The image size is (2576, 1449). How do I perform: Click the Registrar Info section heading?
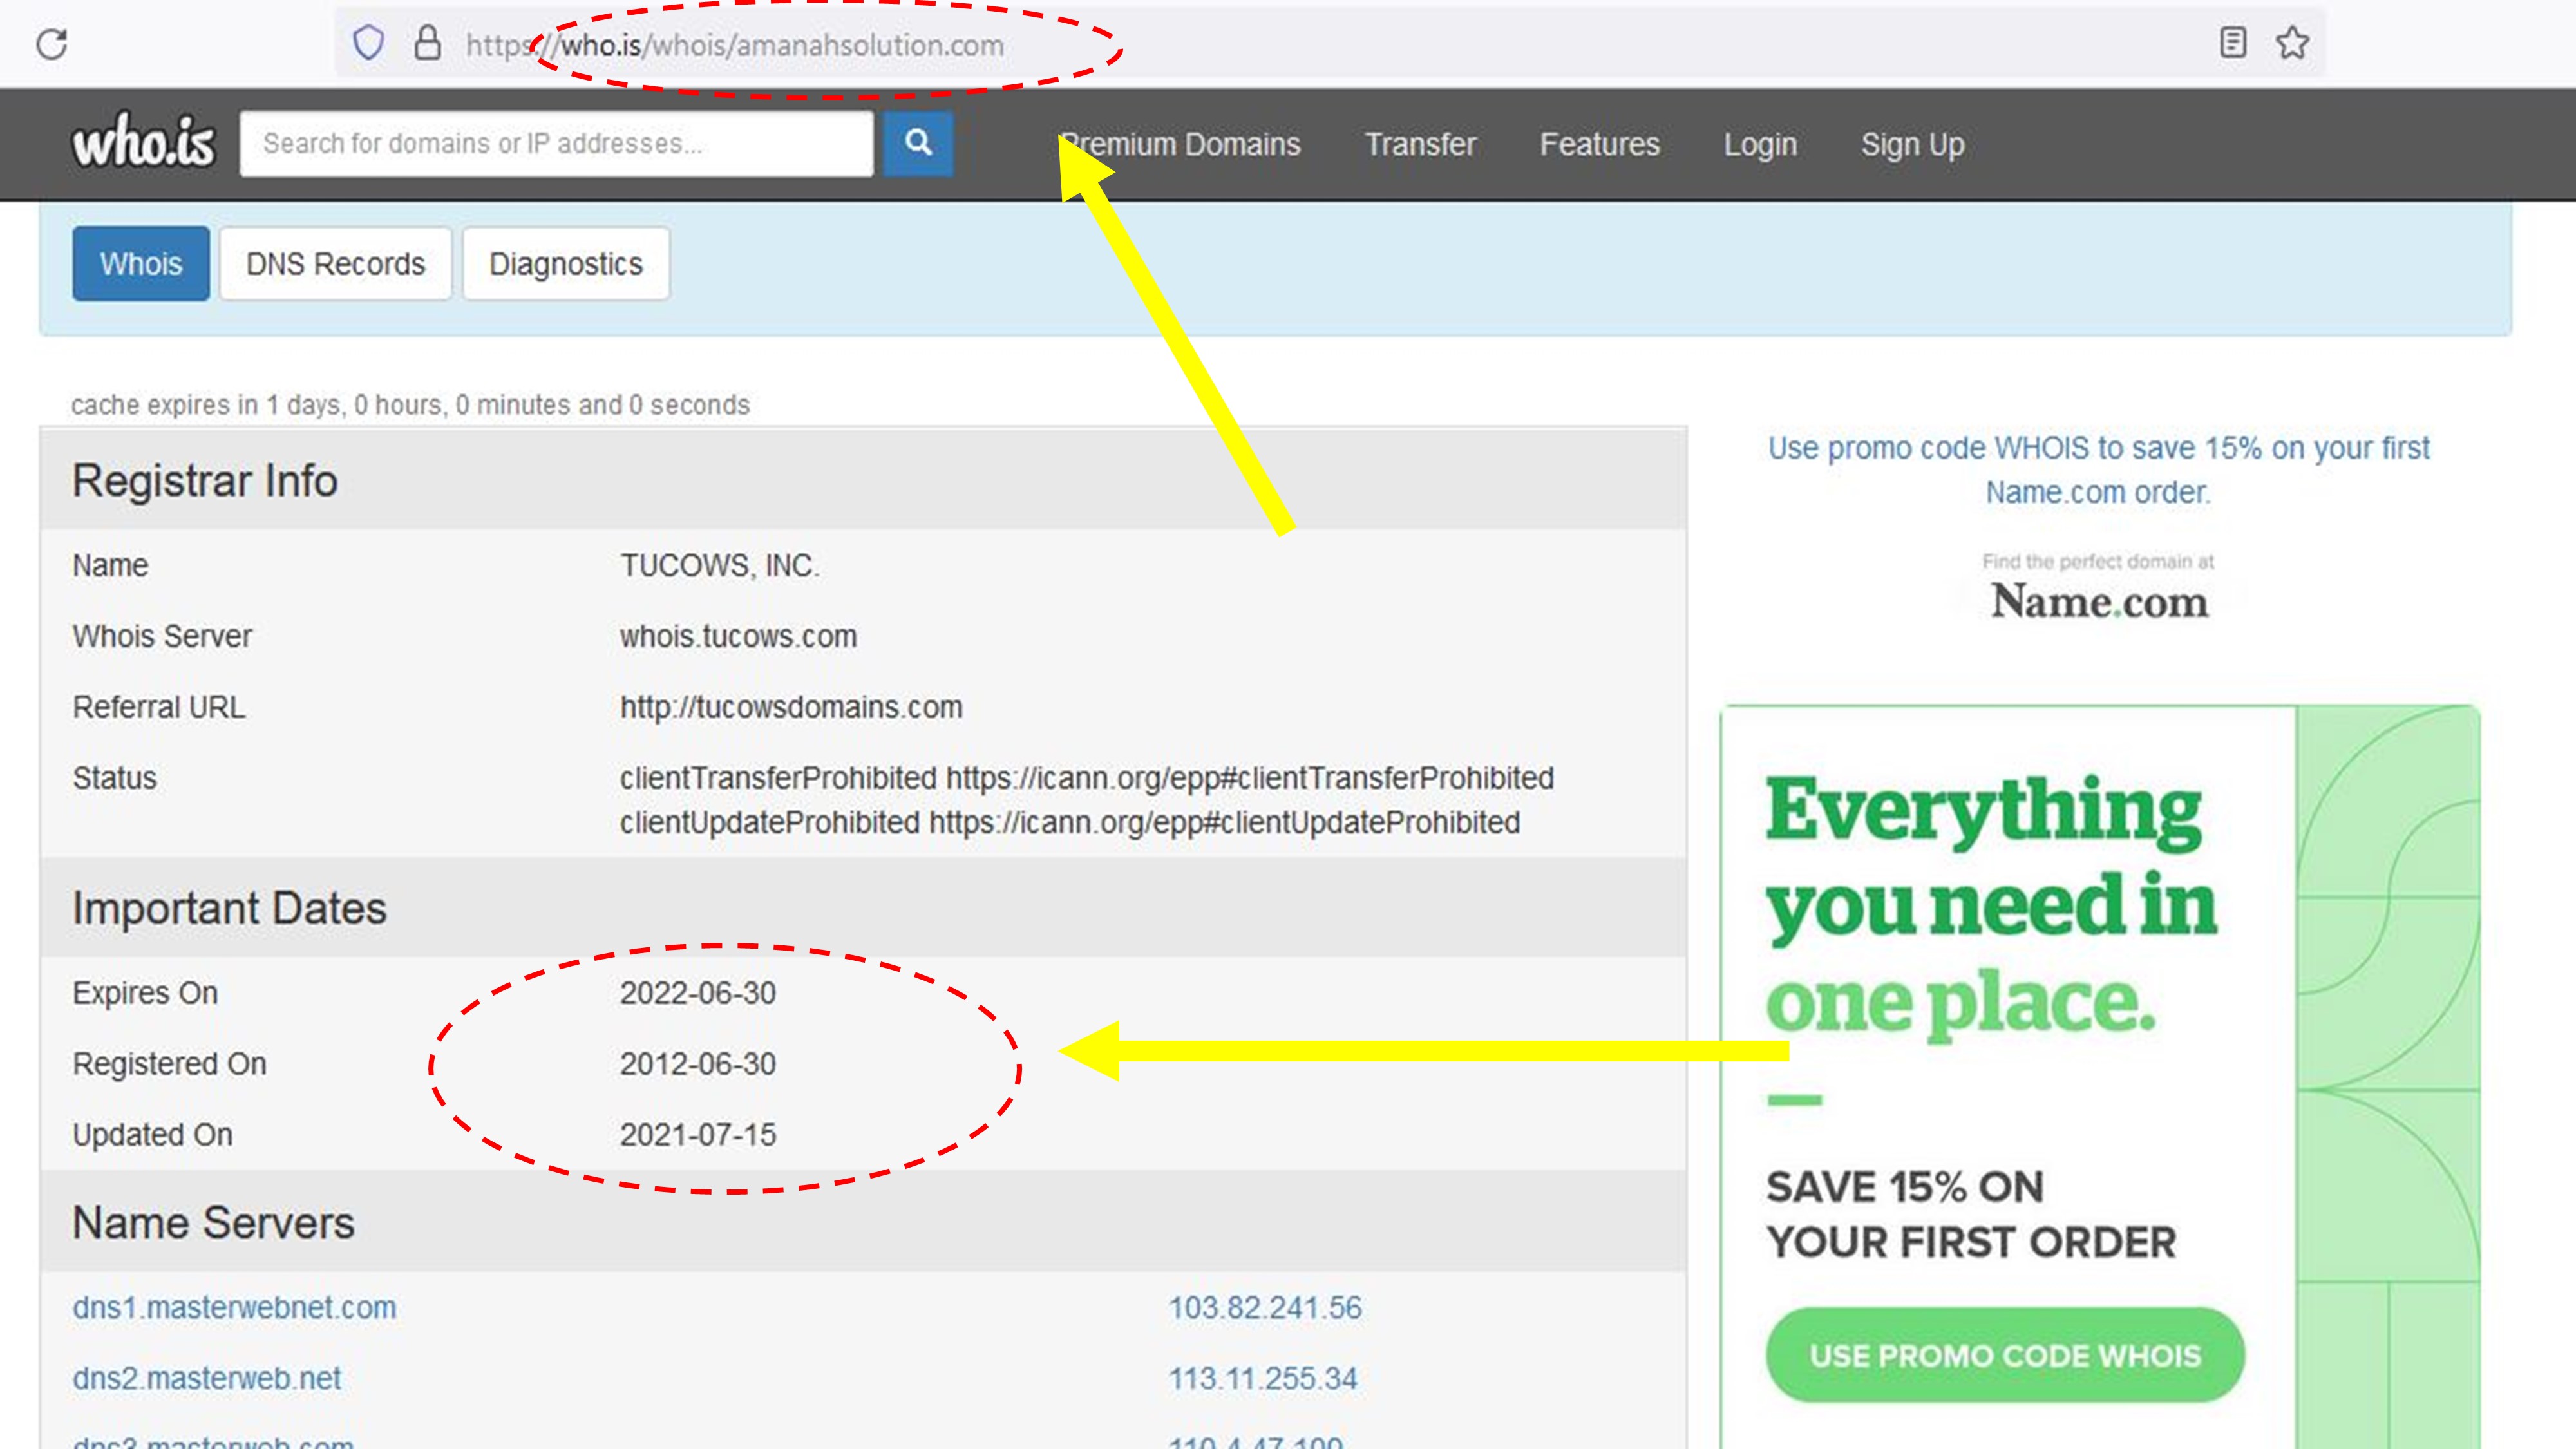pos(205,481)
